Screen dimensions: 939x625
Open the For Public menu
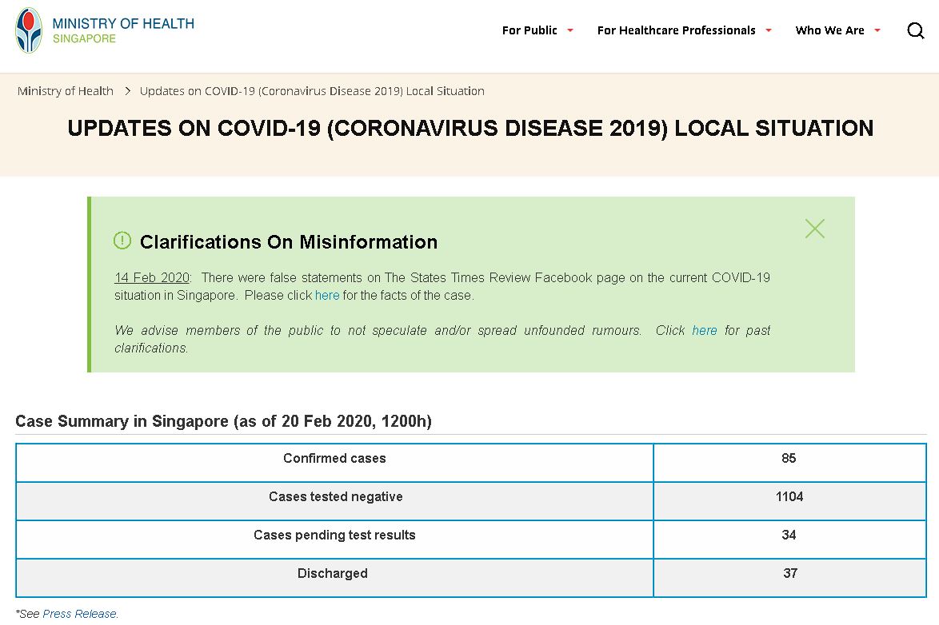coord(529,30)
